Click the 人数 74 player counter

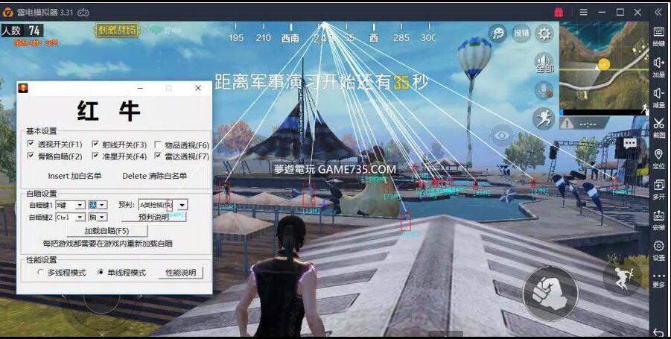pos(22,31)
